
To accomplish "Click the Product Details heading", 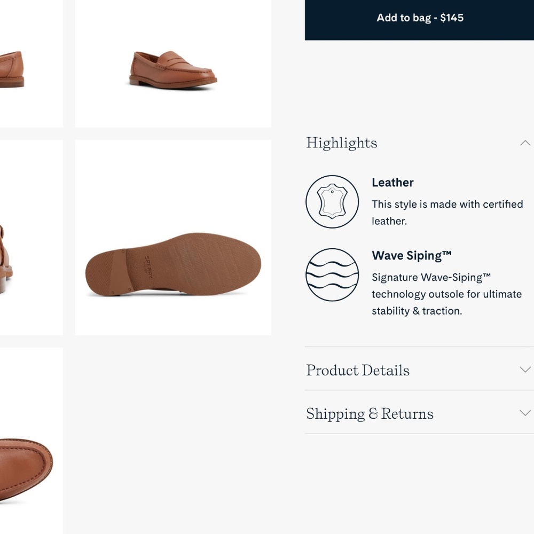I will click(x=358, y=370).
